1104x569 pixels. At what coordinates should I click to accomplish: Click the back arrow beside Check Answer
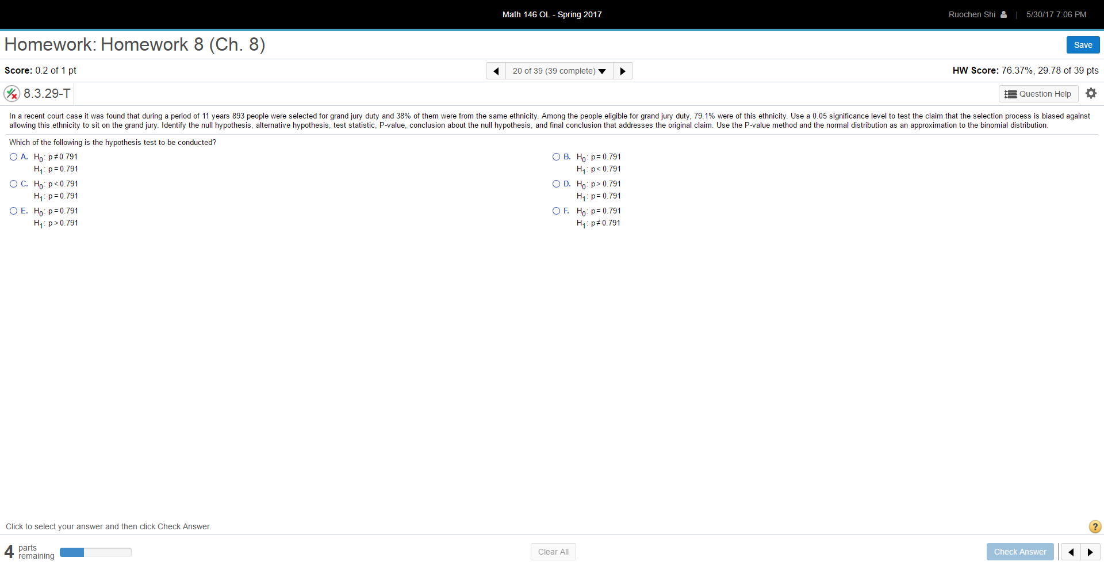click(x=1071, y=552)
